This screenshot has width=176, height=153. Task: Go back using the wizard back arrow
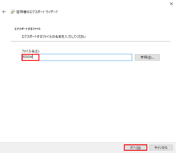4,12
